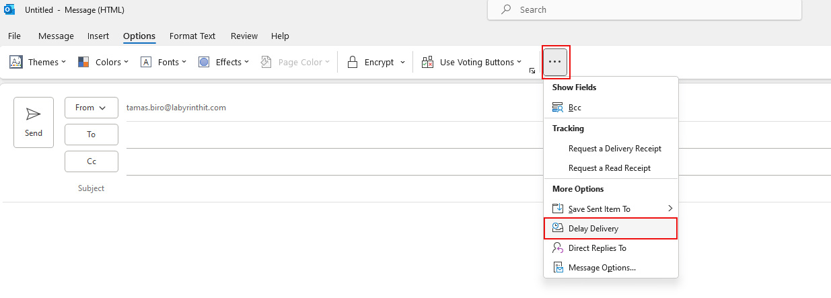Show the Bcc field
Viewport: 831px width, 298px height.
(610, 108)
